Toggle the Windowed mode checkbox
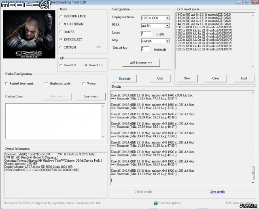259x209 pixels. pyautogui.click(x=47, y=84)
